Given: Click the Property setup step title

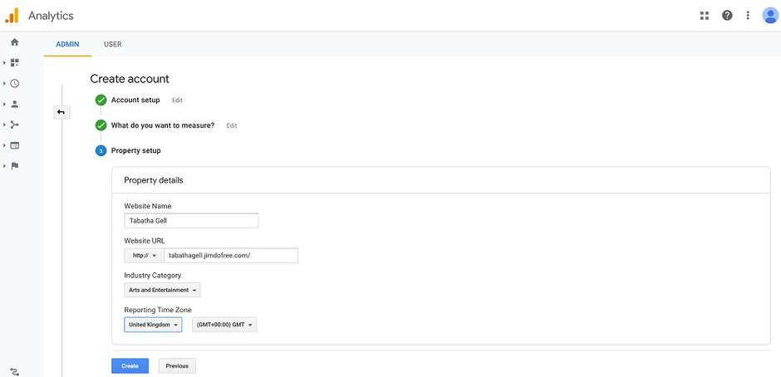Looking at the screenshot, I should [x=136, y=150].
